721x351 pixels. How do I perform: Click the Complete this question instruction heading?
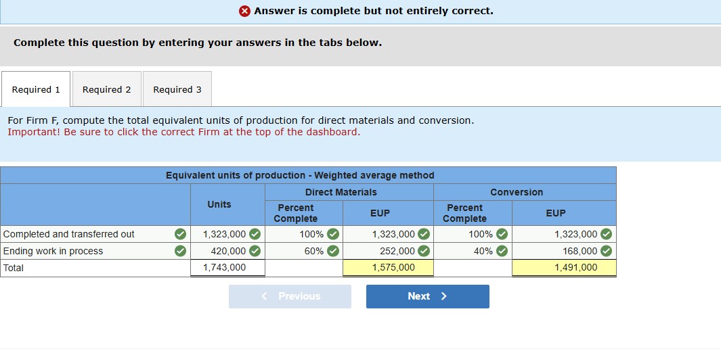(198, 43)
